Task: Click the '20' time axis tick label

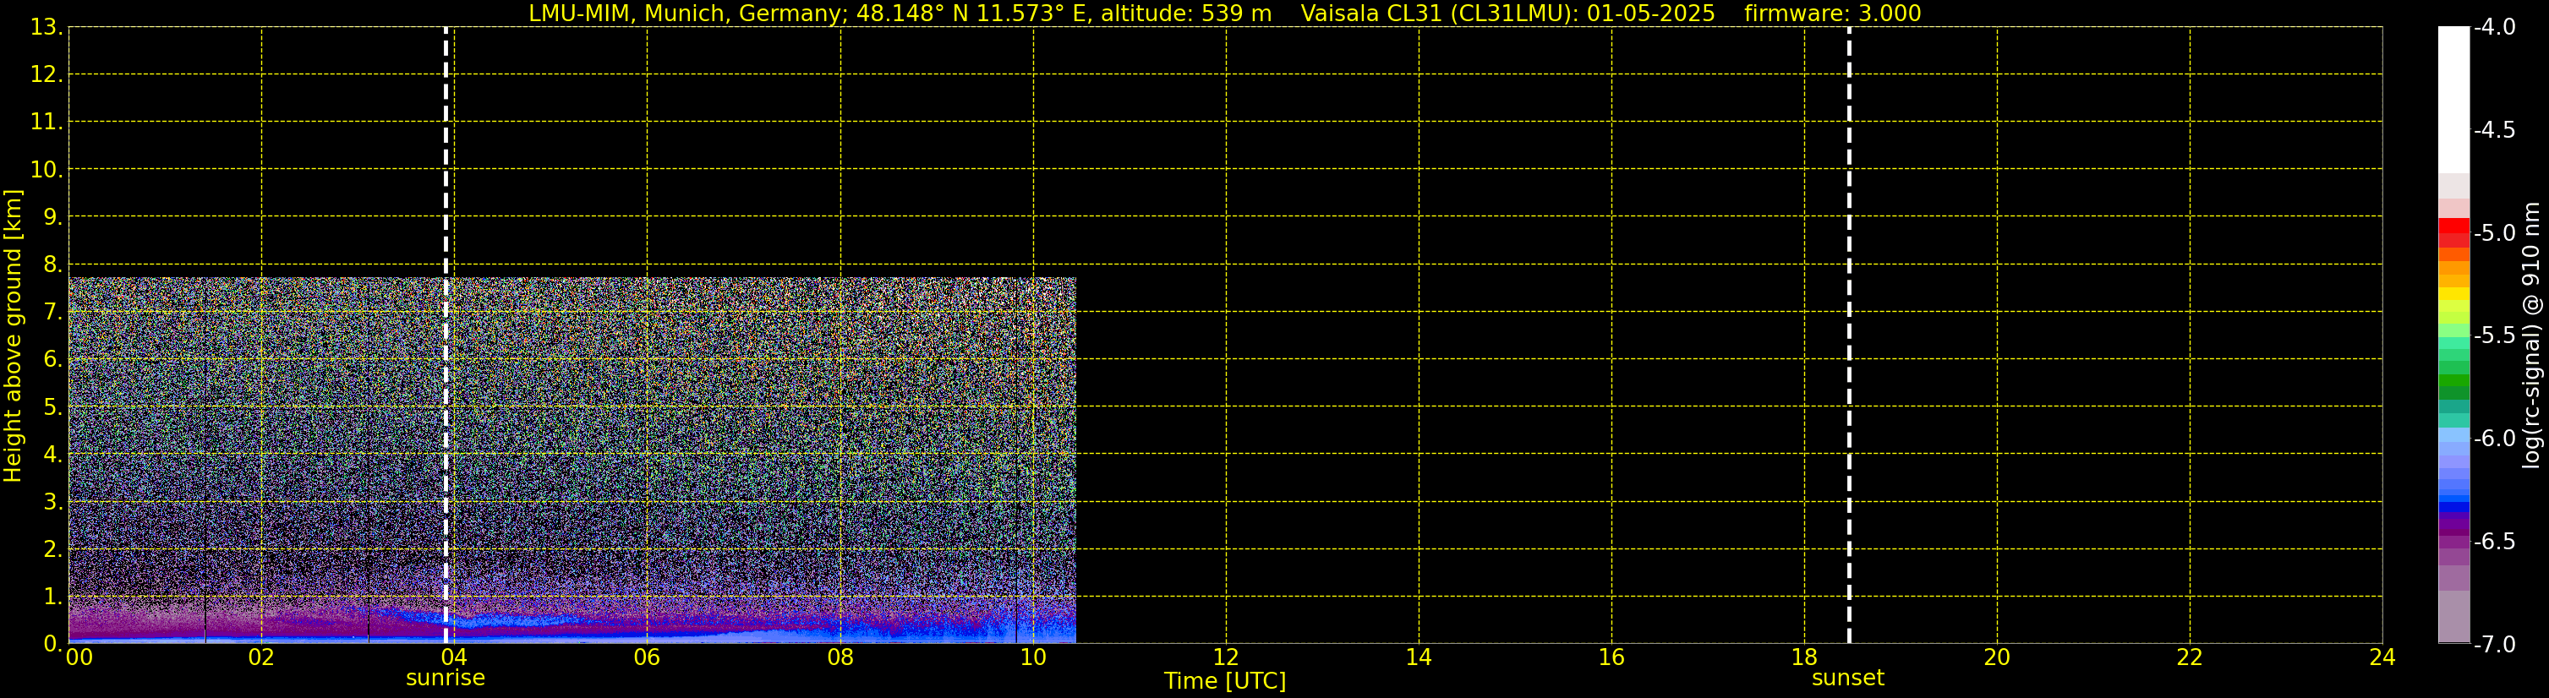Action: 1997,657
